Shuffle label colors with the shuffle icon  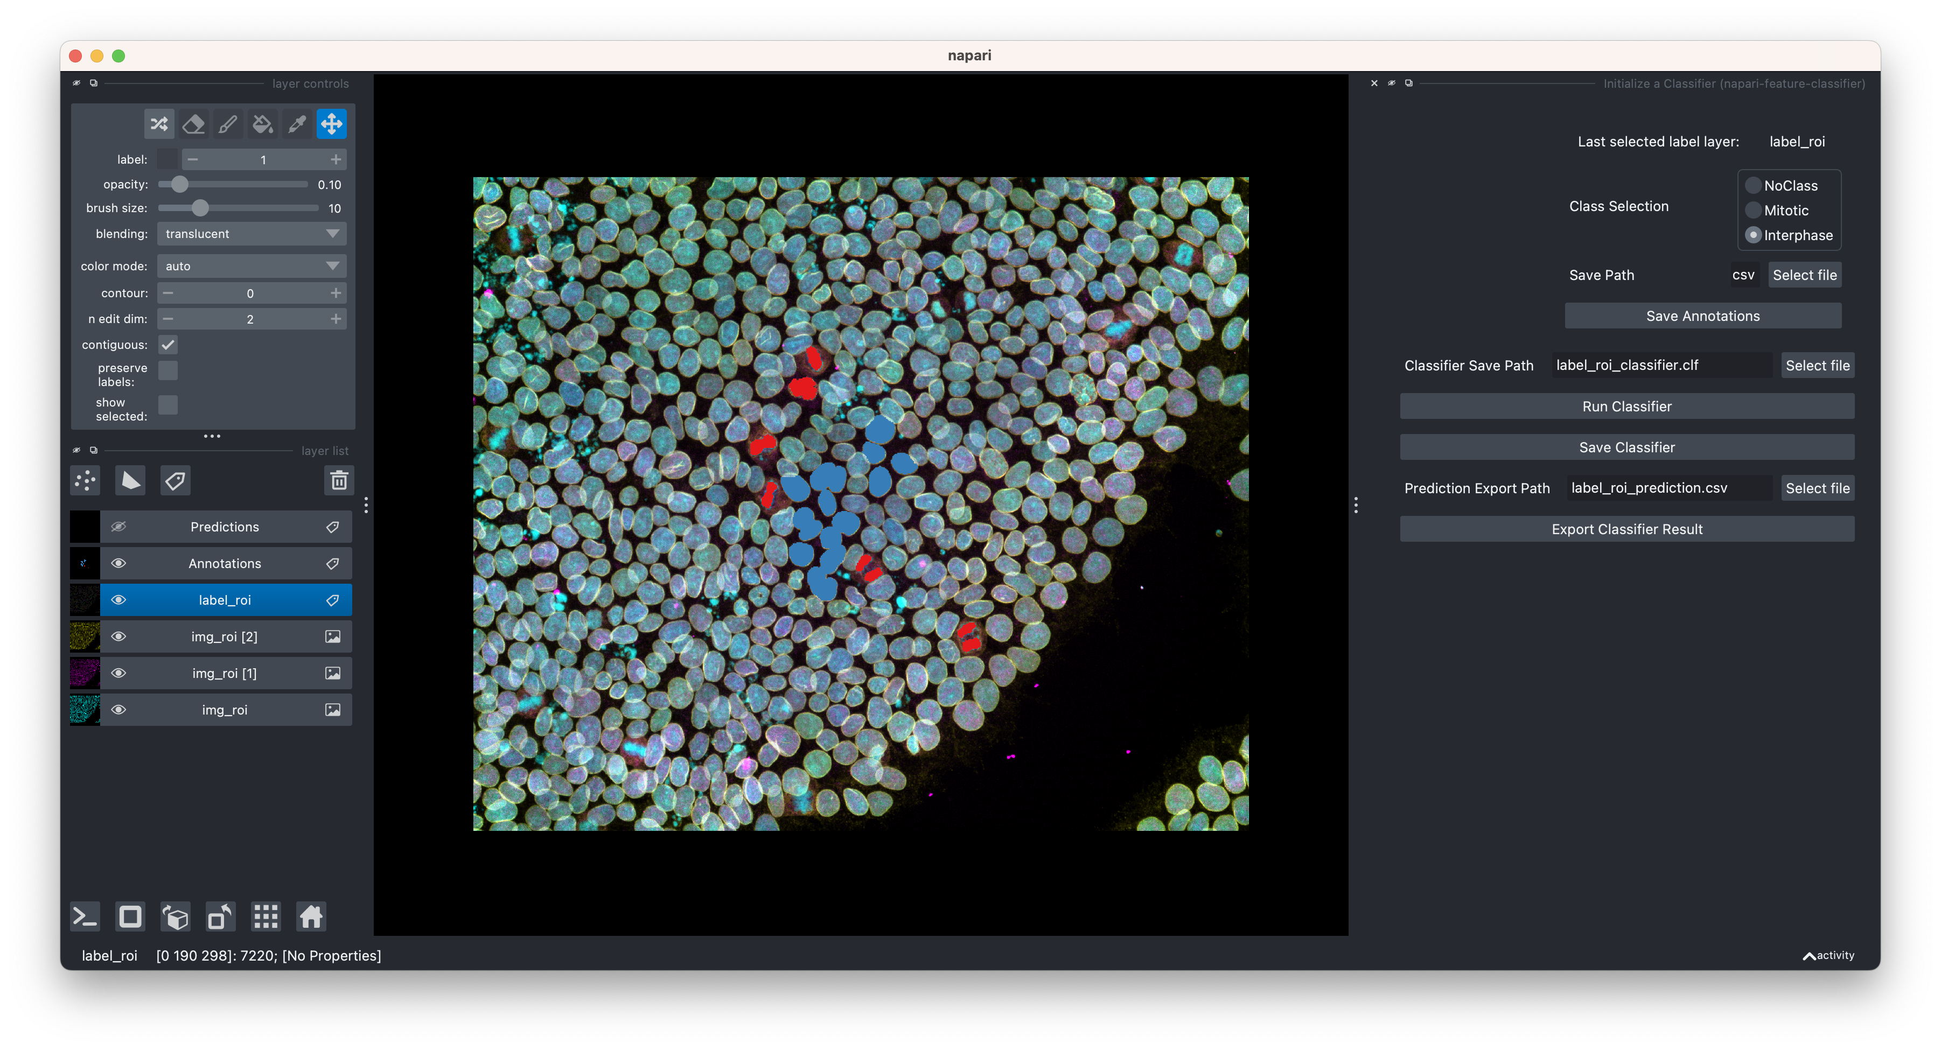[158, 123]
